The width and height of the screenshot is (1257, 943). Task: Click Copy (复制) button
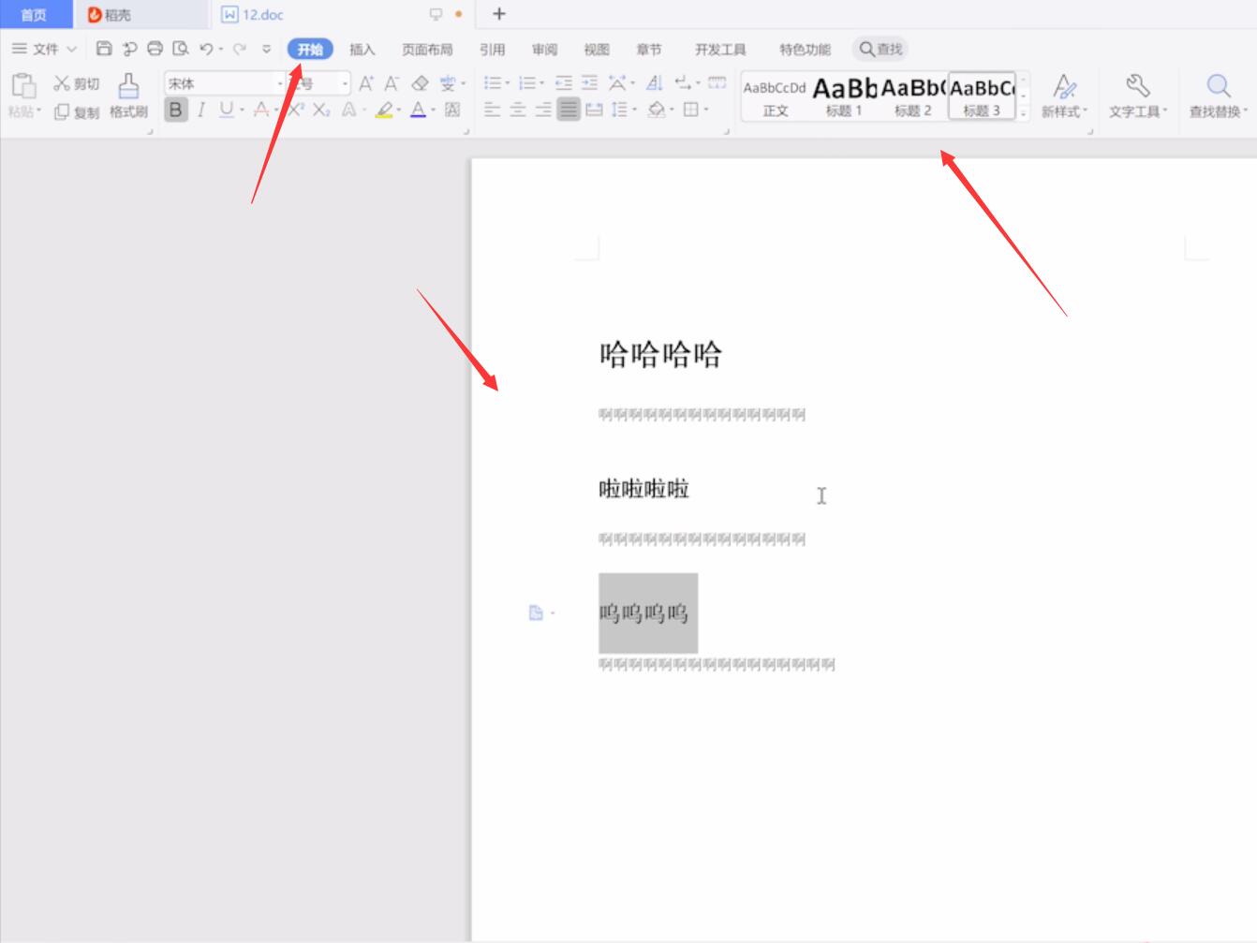[76, 111]
